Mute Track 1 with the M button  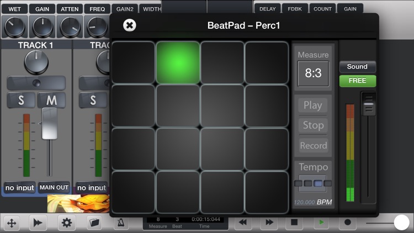click(51, 100)
